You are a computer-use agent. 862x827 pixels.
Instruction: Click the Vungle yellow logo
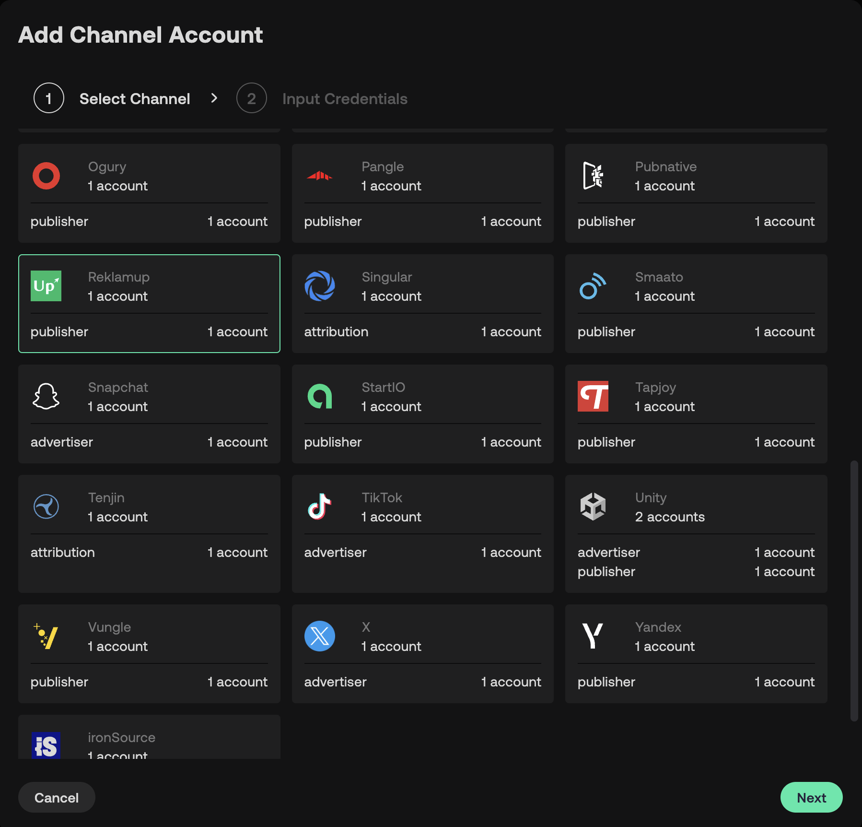pos(46,636)
